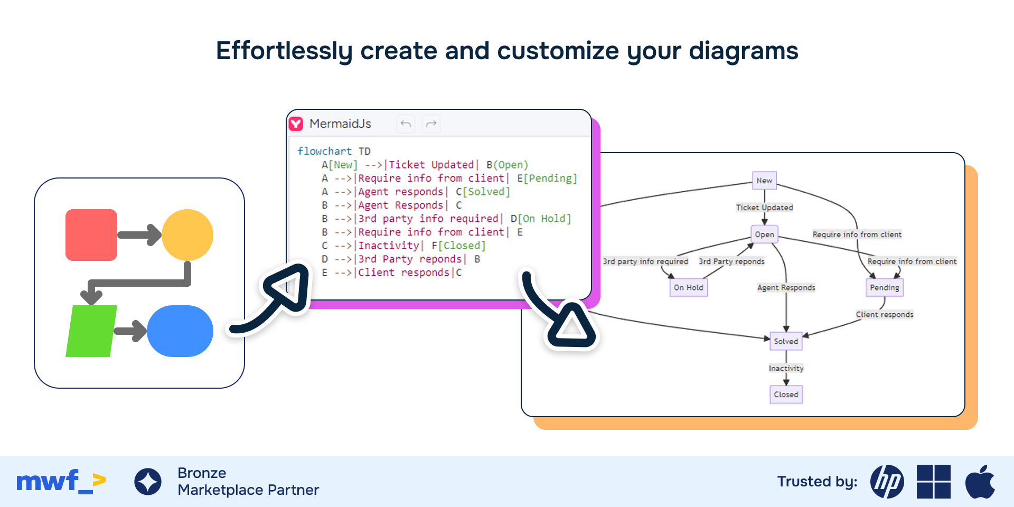Viewport: 1014px width, 507px height.
Task: Click the mwf_ company logo
Action: click(x=61, y=482)
